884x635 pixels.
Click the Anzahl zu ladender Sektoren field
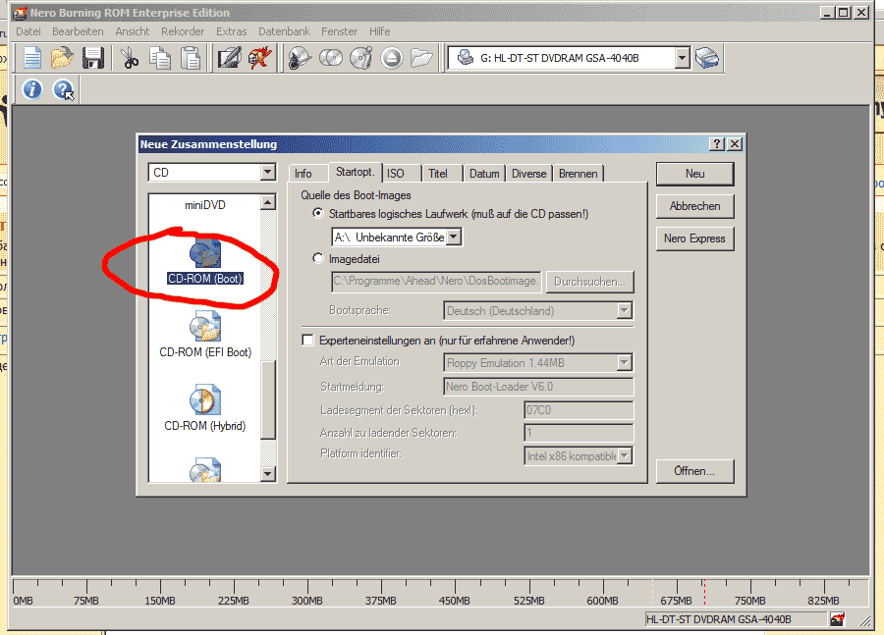579,433
